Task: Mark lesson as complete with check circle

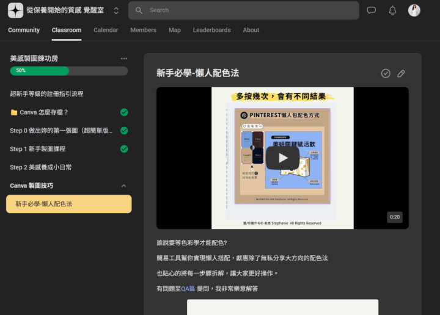Action: [x=386, y=73]
